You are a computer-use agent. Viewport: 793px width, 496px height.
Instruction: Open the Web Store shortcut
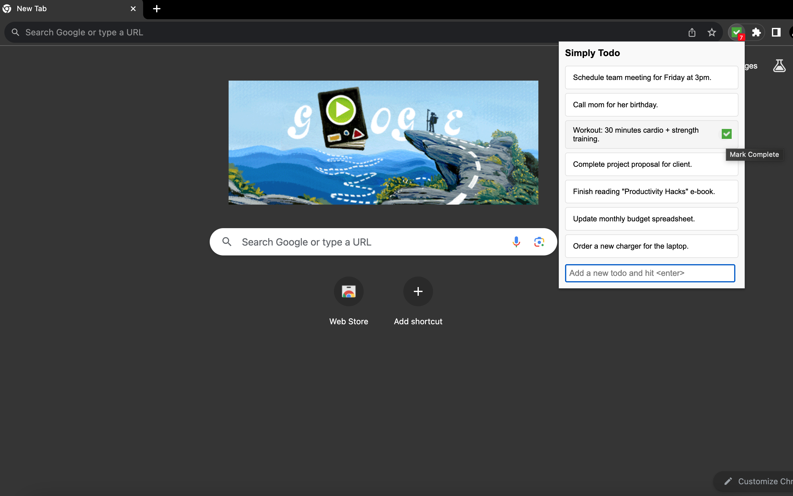click(349, 291)
